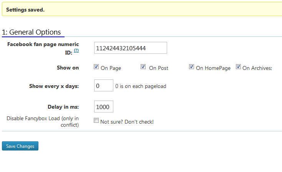Image resolution: width=282 pixels, height=172 pixels.
Task: Click the 'Not sure? Don't check!' label
Action: [127, 122]
